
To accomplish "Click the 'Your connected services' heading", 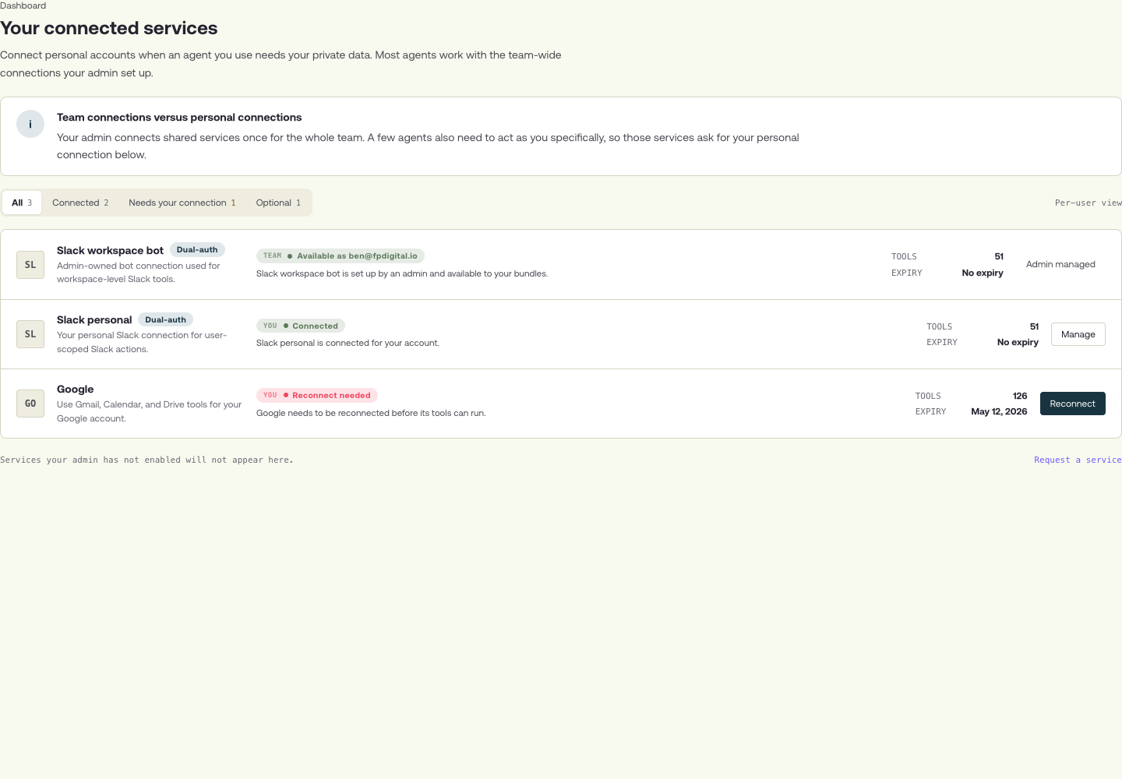I will point(109,28).
